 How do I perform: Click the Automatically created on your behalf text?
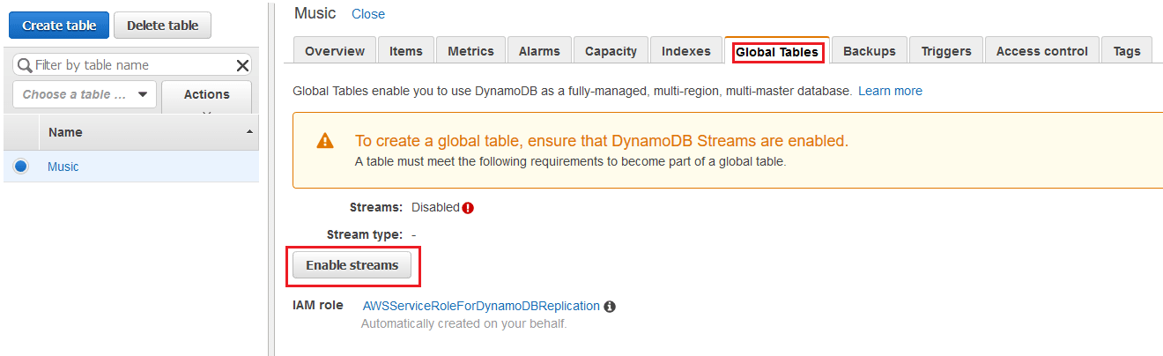pos(463,323)
